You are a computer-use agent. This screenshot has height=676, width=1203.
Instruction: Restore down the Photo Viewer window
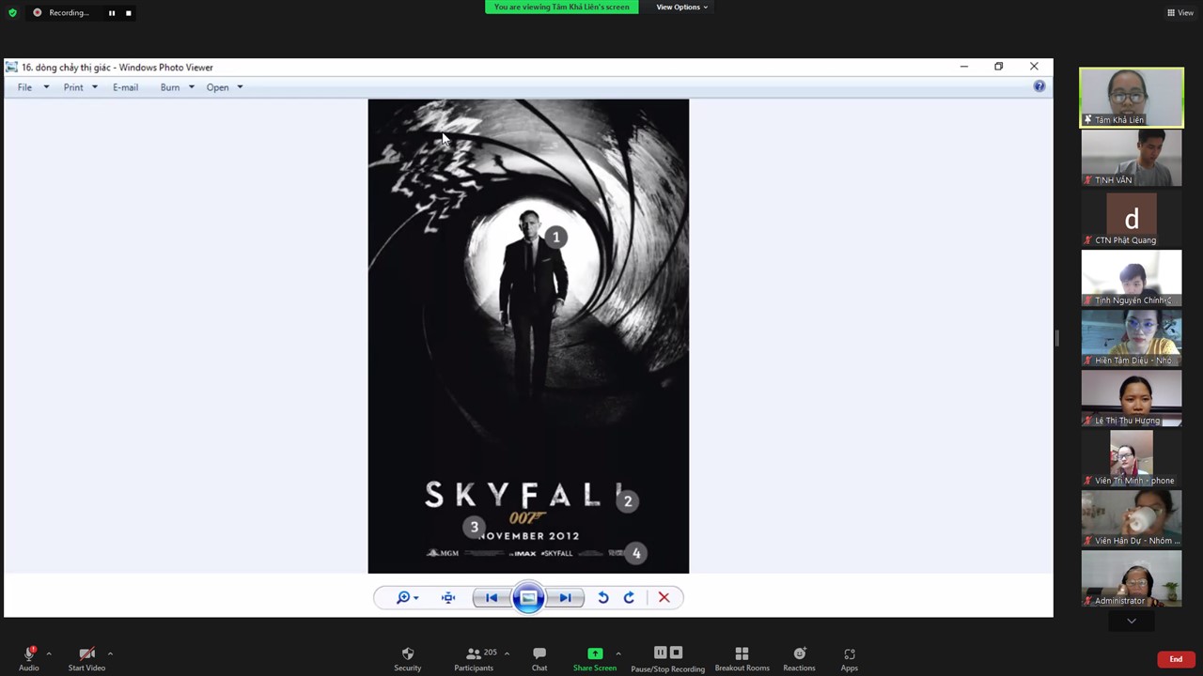point(998,67)
